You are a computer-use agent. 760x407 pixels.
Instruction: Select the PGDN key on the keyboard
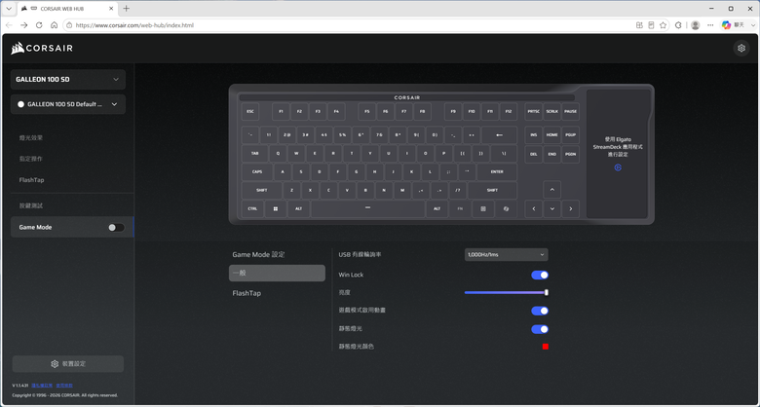point(570,154)
